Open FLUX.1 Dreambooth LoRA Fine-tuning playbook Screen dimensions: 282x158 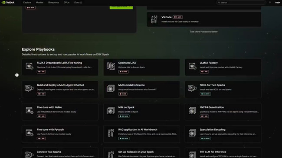pos(60,67)
